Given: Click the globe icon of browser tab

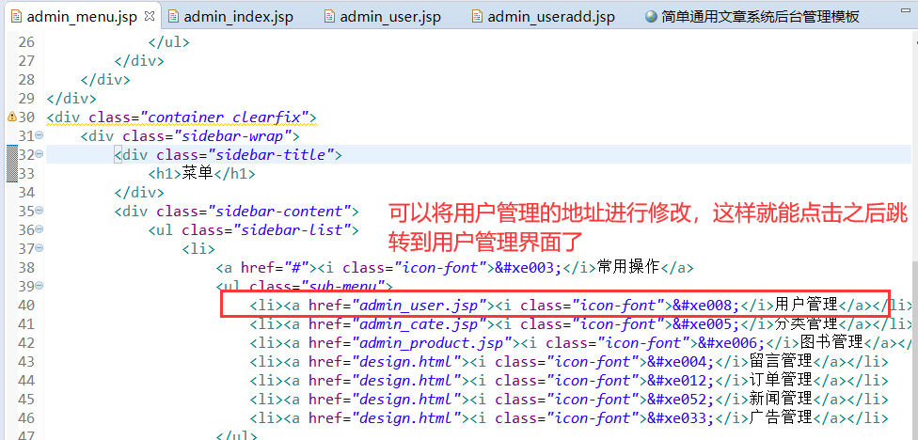Looking at the screenshot, I should [652, 16].
